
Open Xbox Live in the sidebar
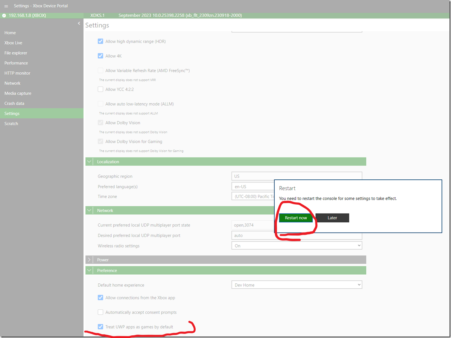pos(14,43)
